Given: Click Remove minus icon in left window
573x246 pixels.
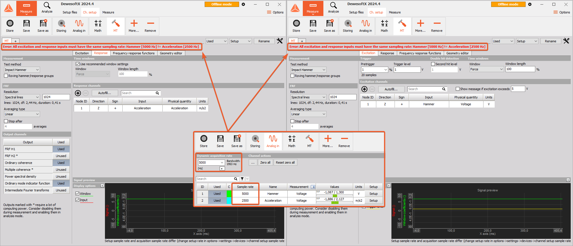Looking at the screenshot, I should tap(150, 26).
